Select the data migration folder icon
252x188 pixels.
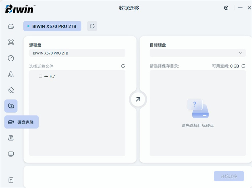pos(11,106)
